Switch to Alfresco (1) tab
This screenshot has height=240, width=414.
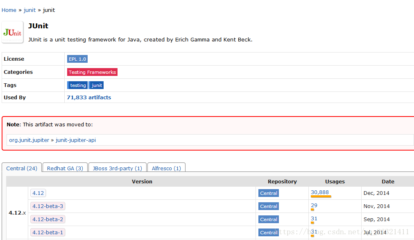166,168
